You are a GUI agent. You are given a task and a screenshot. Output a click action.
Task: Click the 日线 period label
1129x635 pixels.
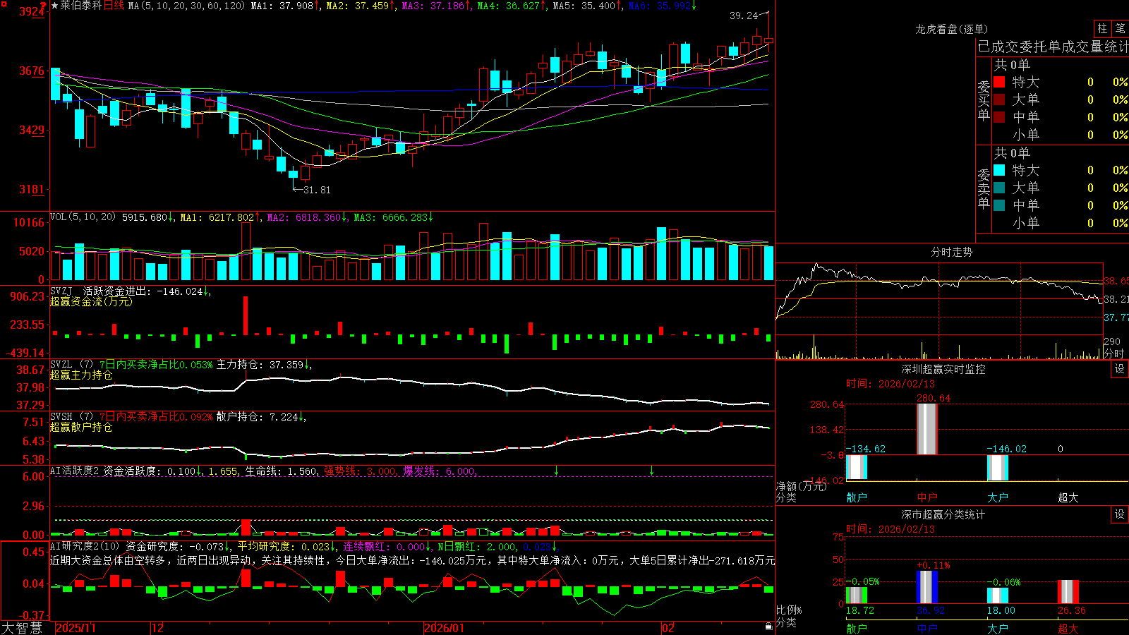point(114,6)
